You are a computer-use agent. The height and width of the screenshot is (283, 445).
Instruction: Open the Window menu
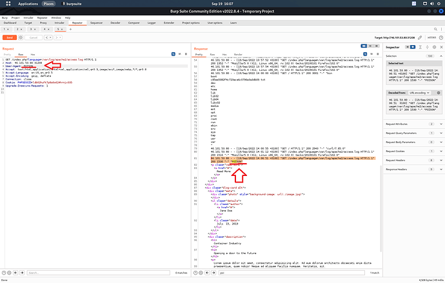[x=56, y=17]
